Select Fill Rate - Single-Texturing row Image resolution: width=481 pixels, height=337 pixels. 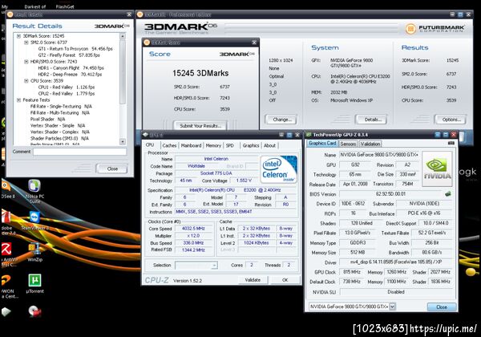61,107
